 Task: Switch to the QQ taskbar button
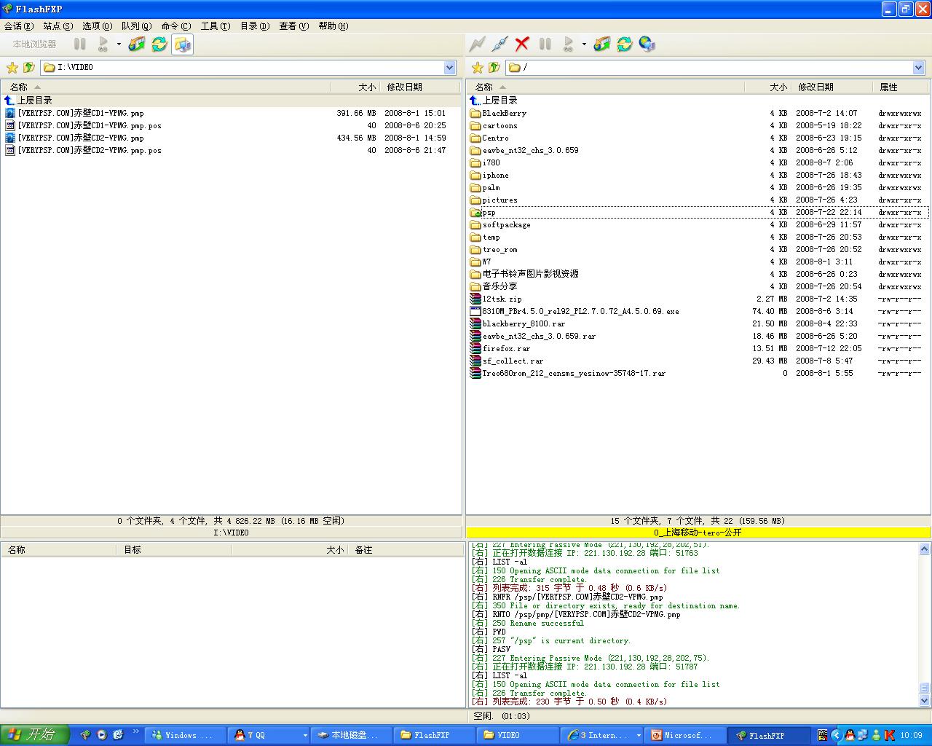269,735
